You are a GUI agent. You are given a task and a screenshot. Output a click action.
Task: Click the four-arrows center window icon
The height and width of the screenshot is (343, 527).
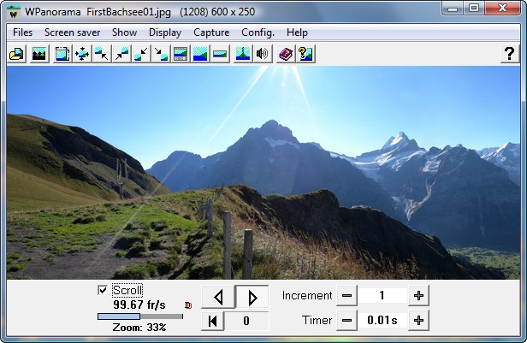tap(82, 54)
